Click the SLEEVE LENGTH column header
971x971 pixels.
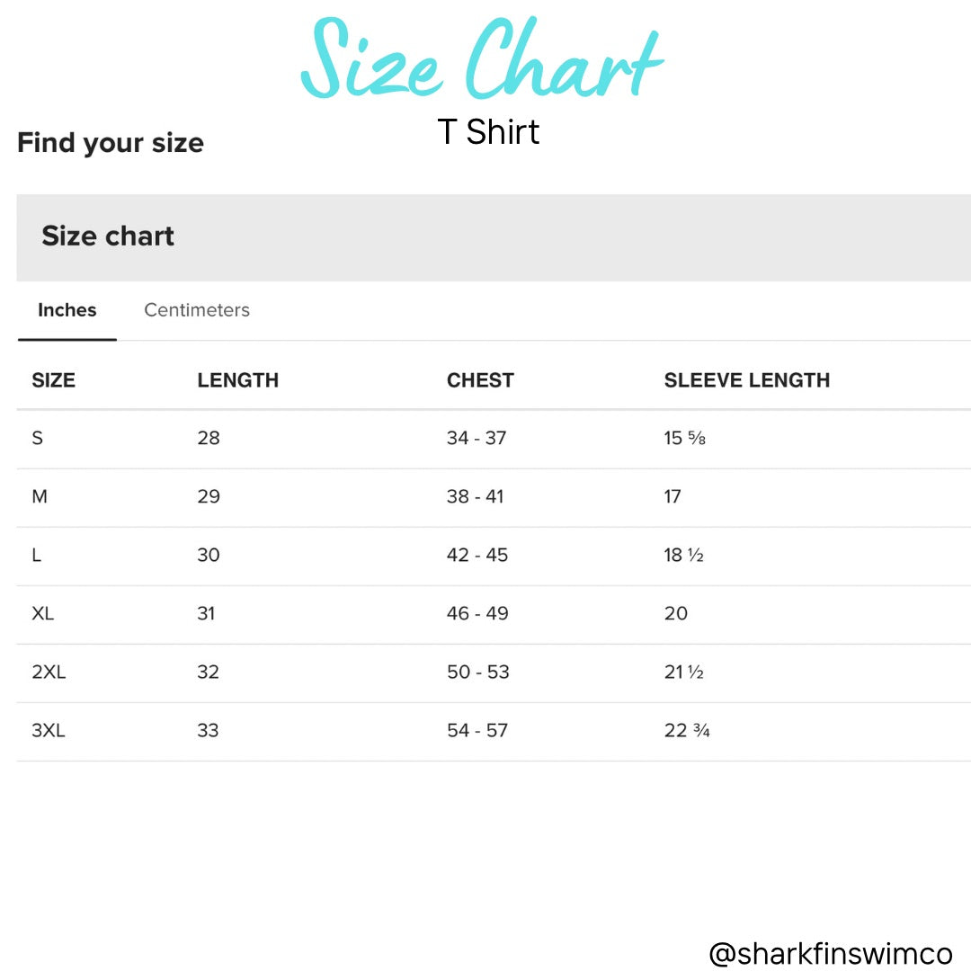[747, 380]
